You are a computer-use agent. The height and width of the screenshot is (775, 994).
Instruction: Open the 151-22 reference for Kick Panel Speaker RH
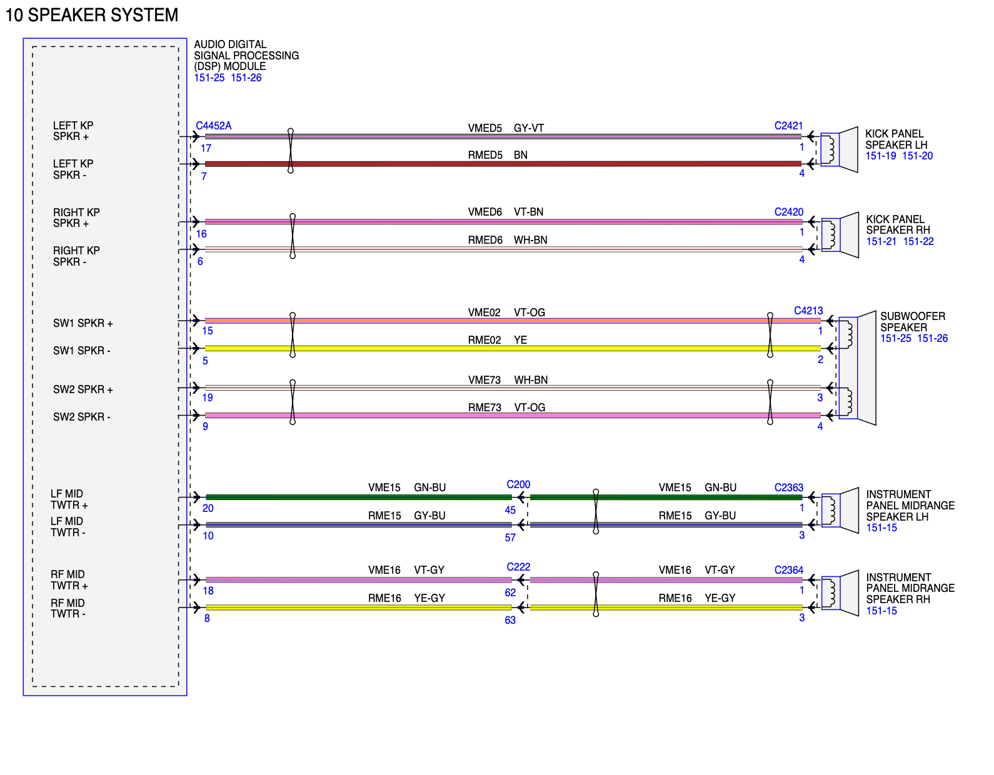pyautogui.click(x=918, y=242)
